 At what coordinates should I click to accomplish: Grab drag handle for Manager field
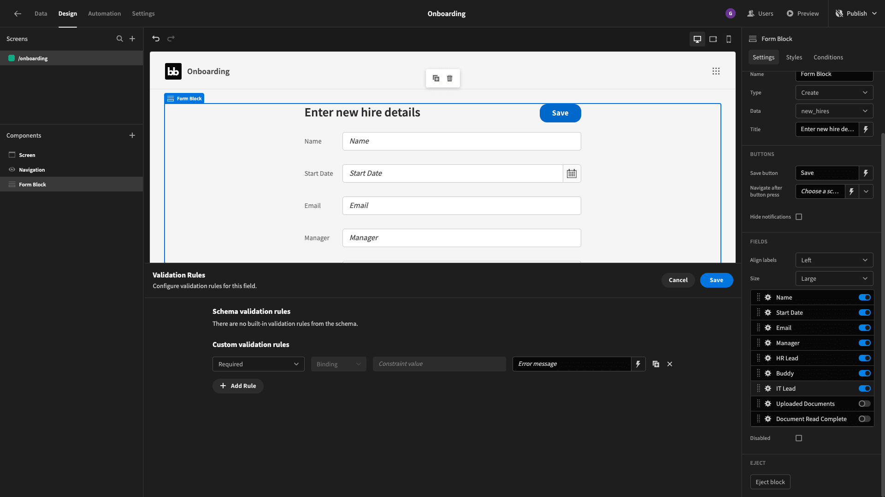759,343
